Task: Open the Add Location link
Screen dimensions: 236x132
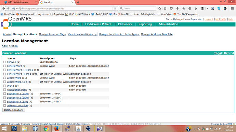Action: click(10, 46)
